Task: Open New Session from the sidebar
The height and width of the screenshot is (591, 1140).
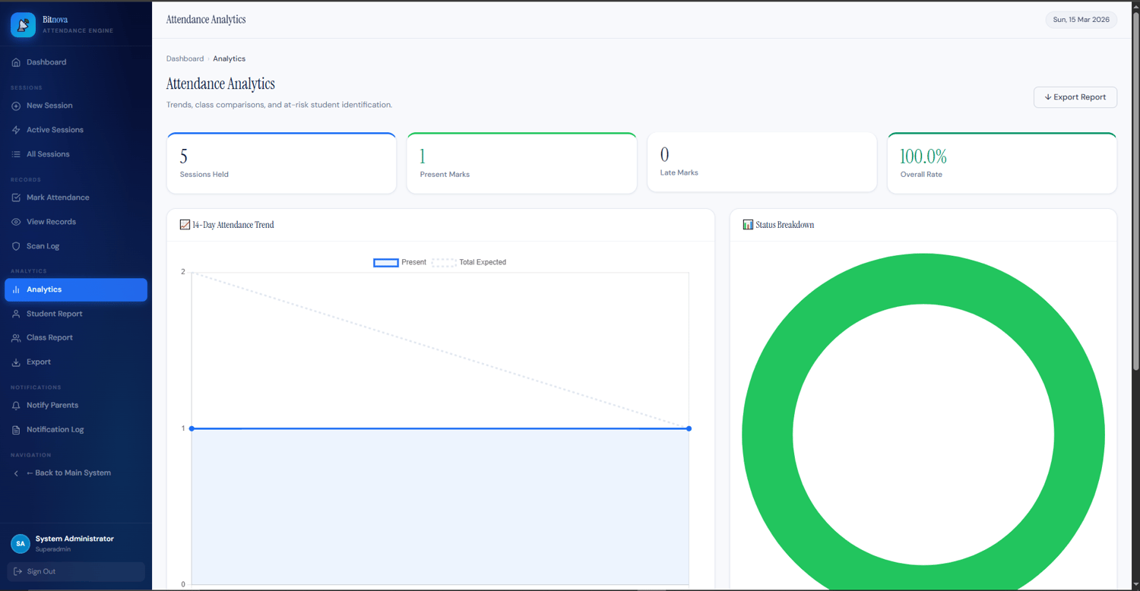Action: point(76,106)
